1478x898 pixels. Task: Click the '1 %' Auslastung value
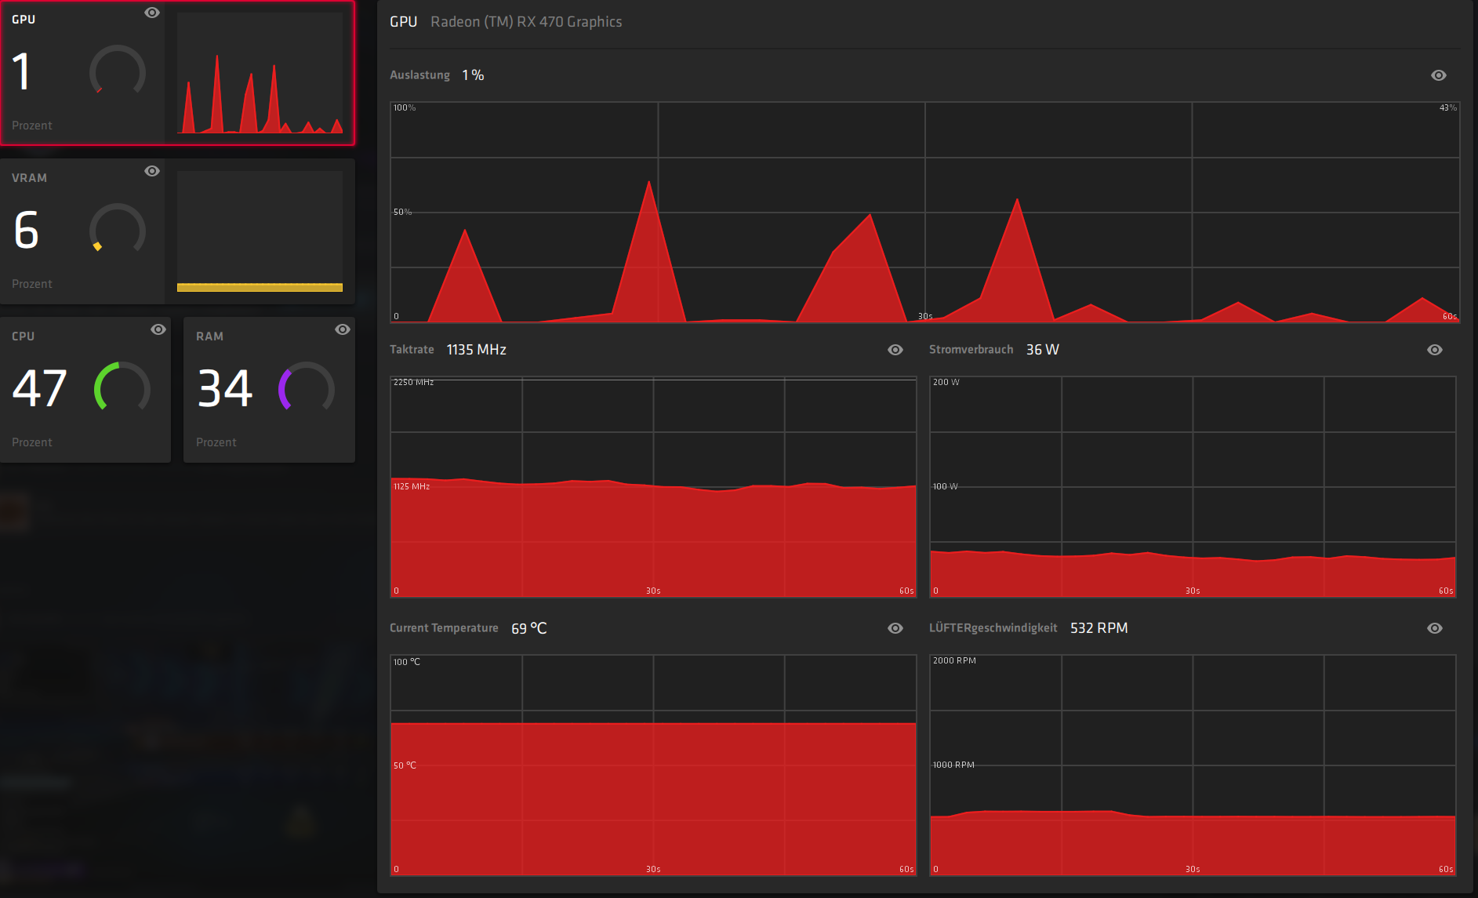pos(473,75)
